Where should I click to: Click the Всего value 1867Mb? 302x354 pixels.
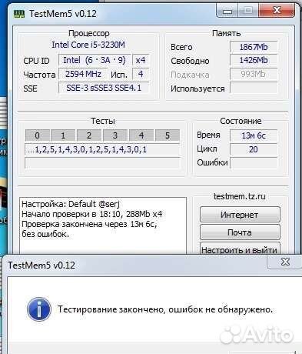[254, 47]
